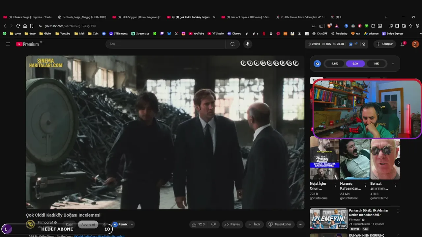Open the Perplexity bookmark
The height and width of the screenshot is (237, 422).
339,34
